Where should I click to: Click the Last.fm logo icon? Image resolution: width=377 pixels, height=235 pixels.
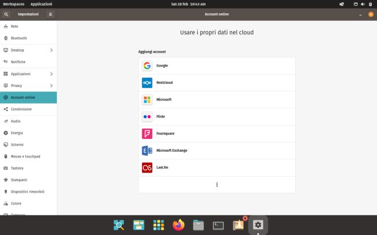tap(147, 167)
